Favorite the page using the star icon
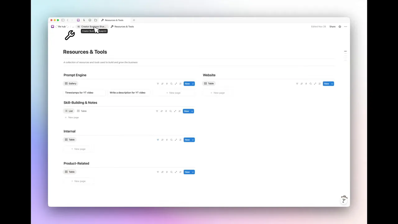Screen dimensions: 398x224 340,26
